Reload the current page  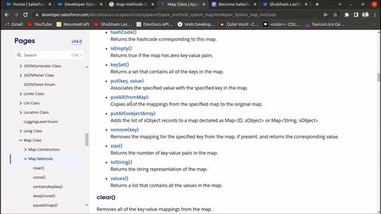pyautogui.click(x=25, y=15)
